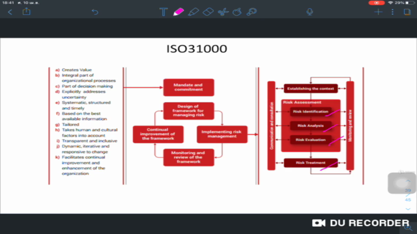Tap the Risk Analysis box
Viewport: 417px width, 234px height.
click(311, 125)
